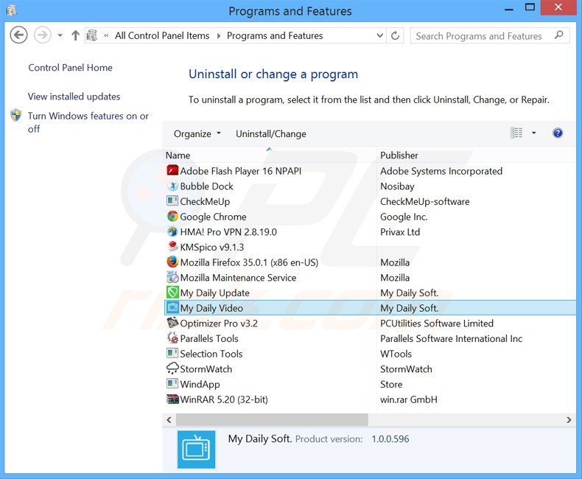Open Turn Windows features on or off

pyautogui.click(x=88, y=122)
